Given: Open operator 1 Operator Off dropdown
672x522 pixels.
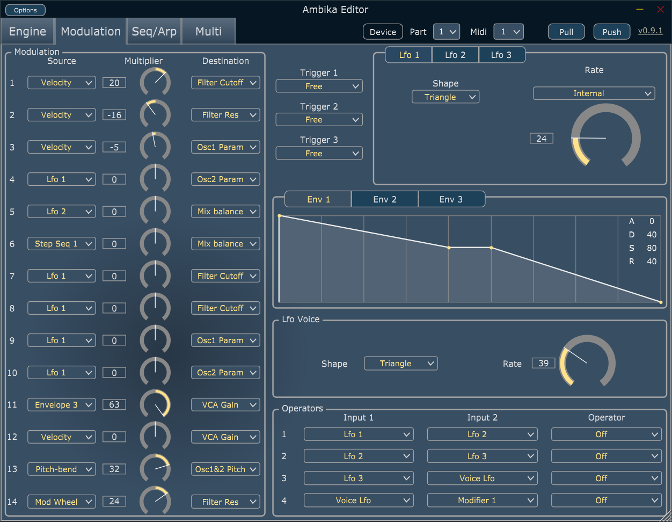Looking at the screenshot, I should click(607, 434).
